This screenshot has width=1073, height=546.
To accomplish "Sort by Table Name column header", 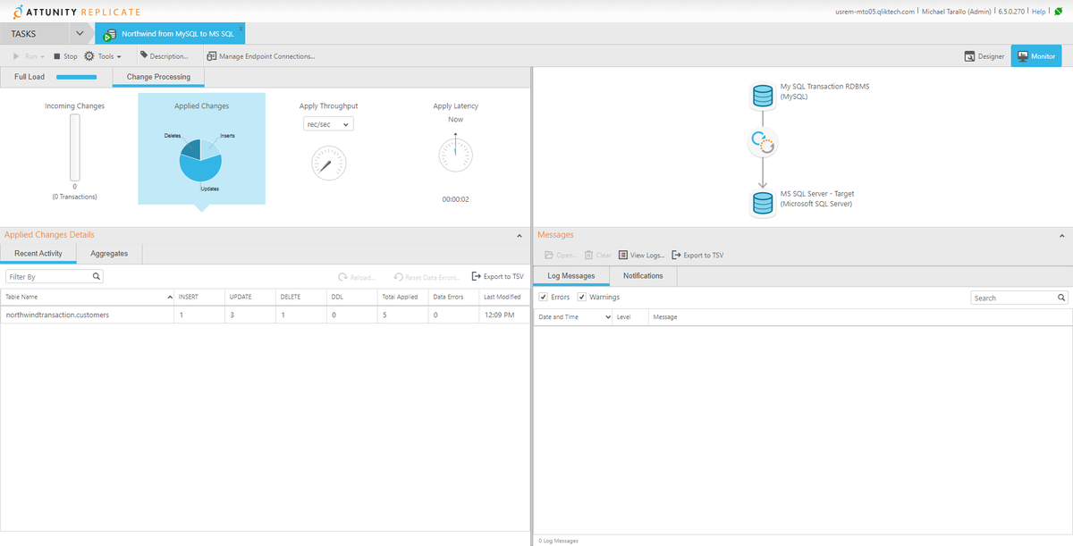I will [88, 297].
